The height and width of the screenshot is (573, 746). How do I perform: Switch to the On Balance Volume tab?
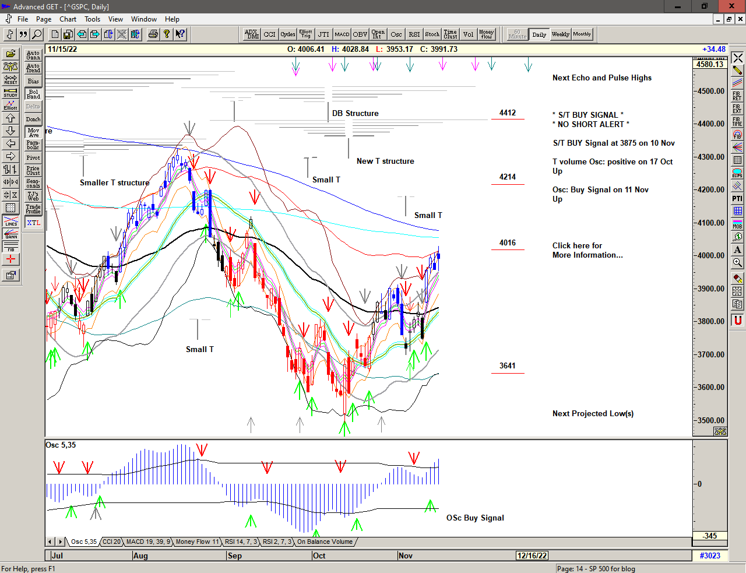pos(325,542)
